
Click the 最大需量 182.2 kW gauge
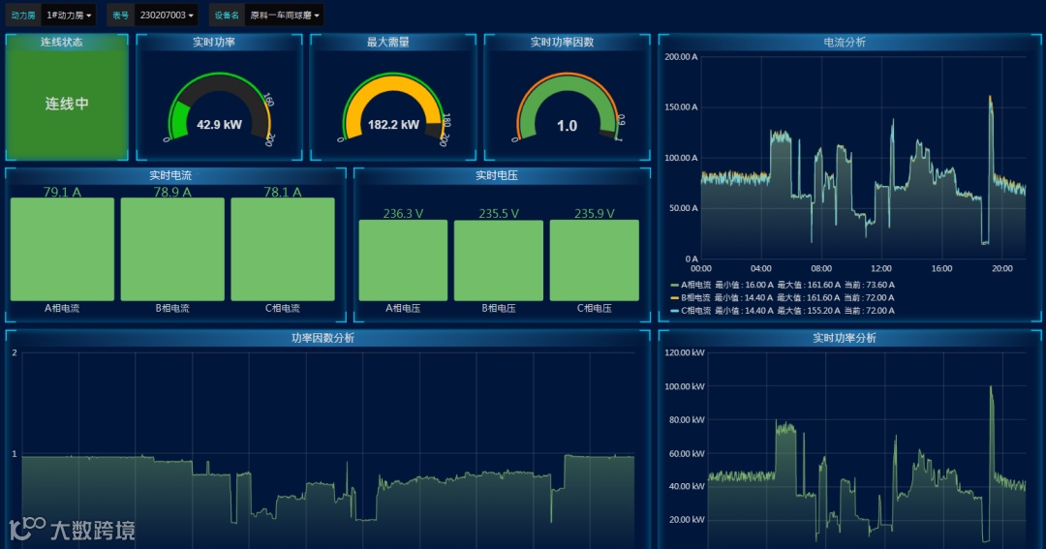coord(393,108)
